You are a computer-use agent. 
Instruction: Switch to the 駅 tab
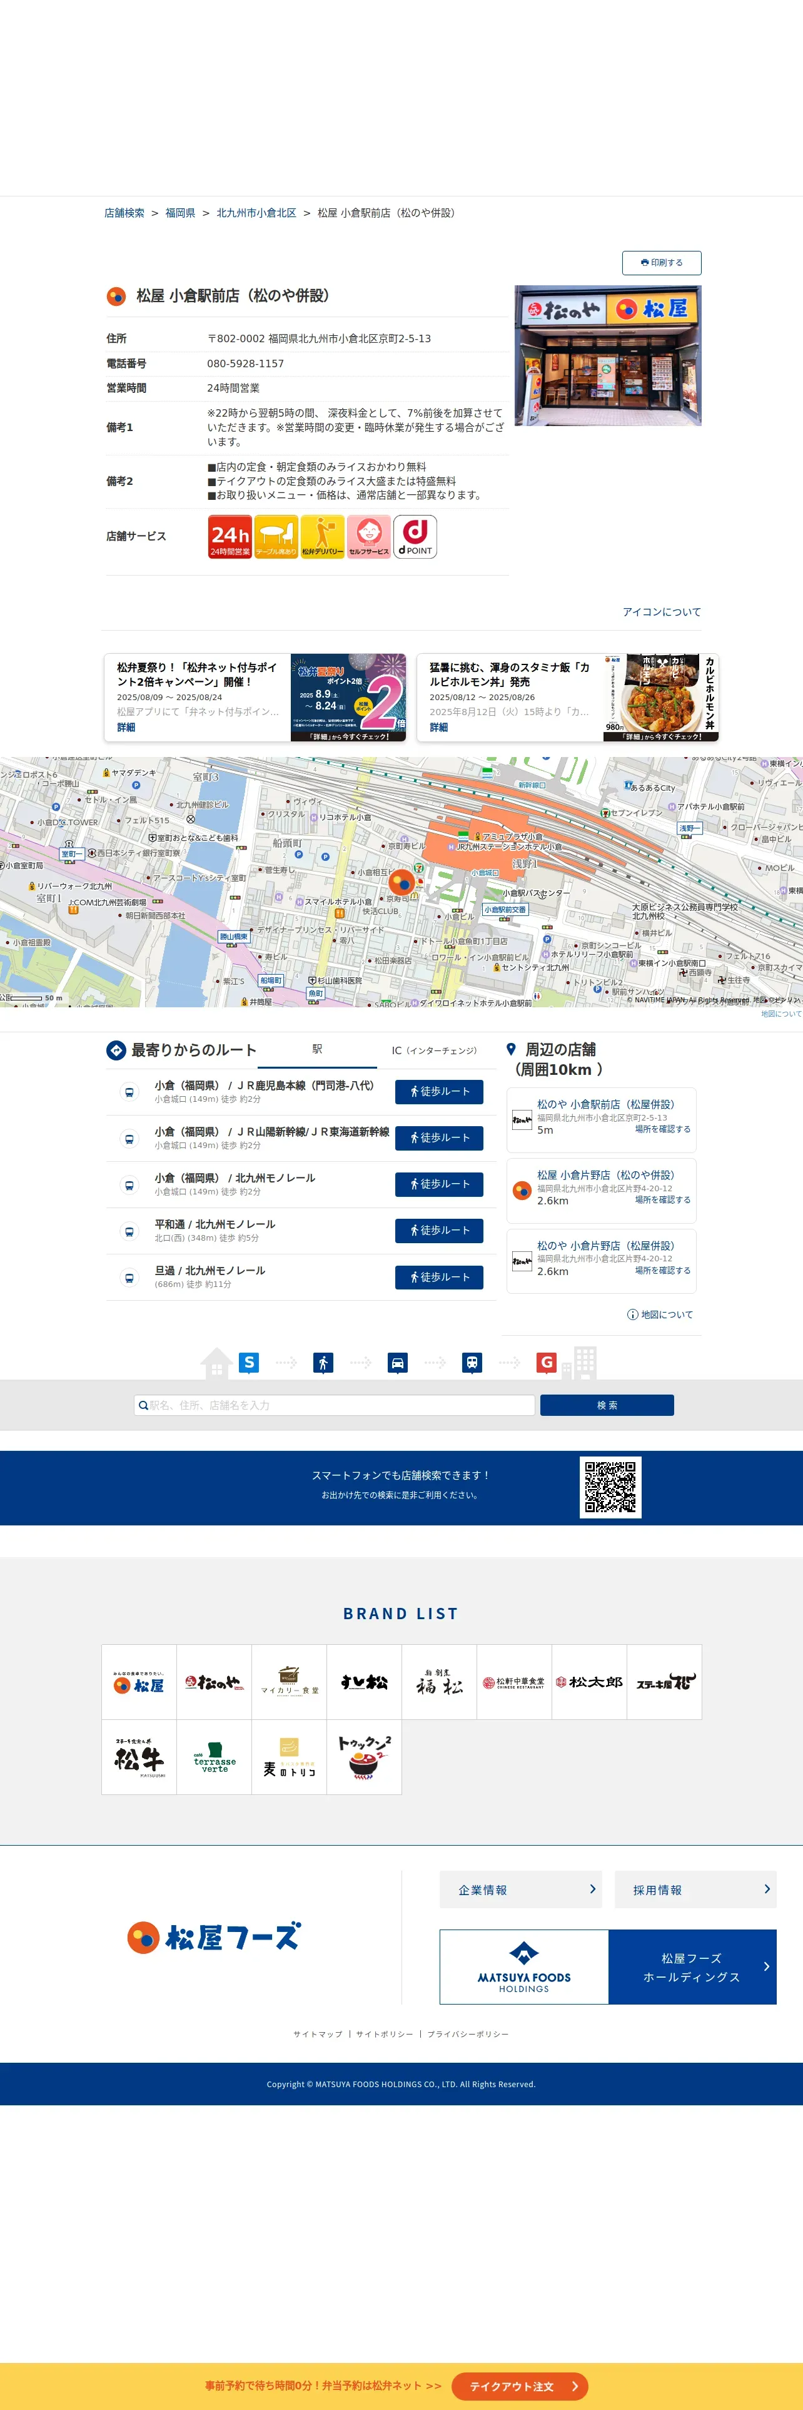318,1050
